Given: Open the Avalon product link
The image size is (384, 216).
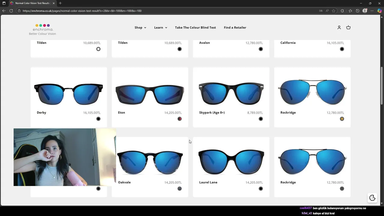Looking at the screenshot, I should tap(204, 43).
